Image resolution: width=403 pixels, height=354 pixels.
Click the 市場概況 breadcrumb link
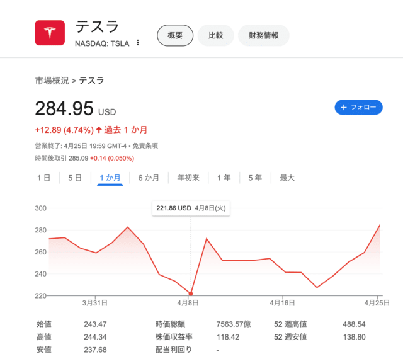point(52,81)
